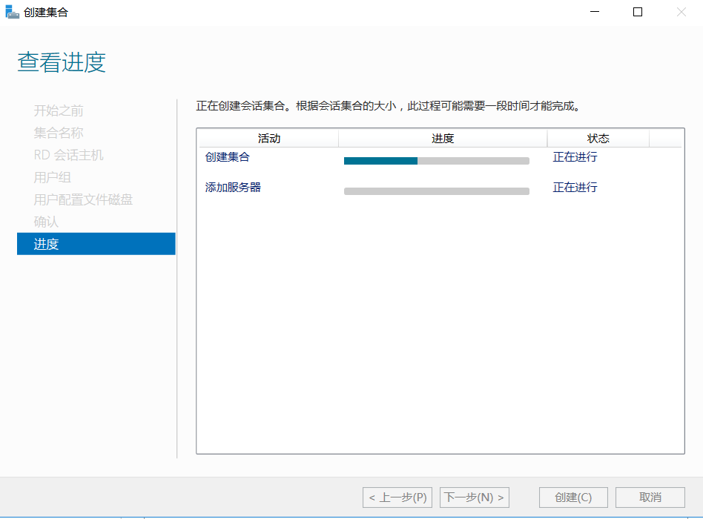Select the 创建集合 activity row text

228,157
